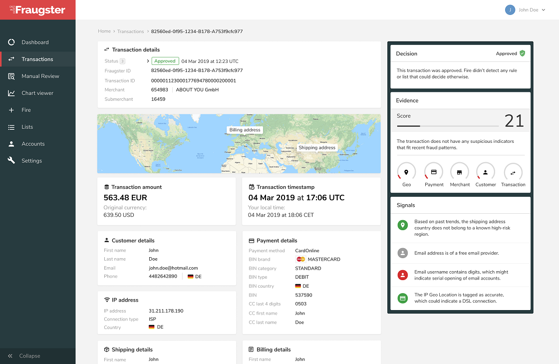559x364 pixels.
Task: Click the Geo evidence gauge icon
Action: (406, 172)
